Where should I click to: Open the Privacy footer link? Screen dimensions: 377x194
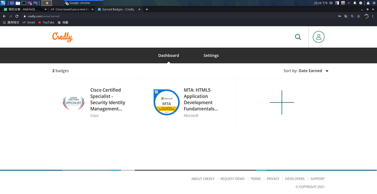pyautogui.click(x=273, y=179)
